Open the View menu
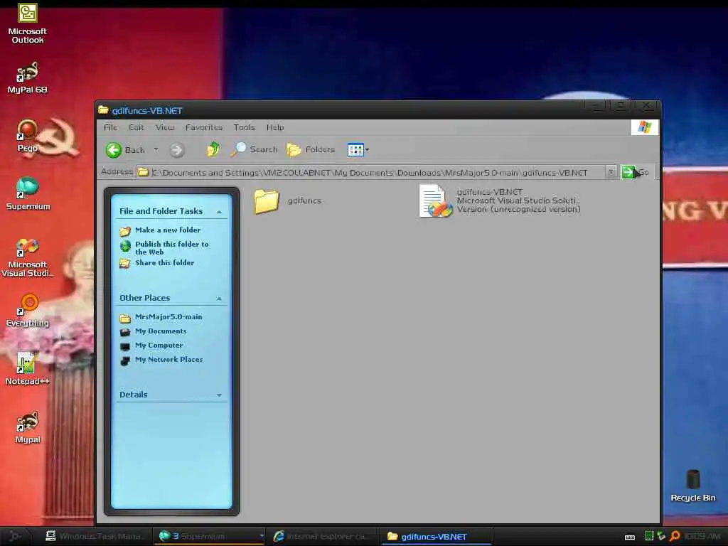 (x=165, y=127)
